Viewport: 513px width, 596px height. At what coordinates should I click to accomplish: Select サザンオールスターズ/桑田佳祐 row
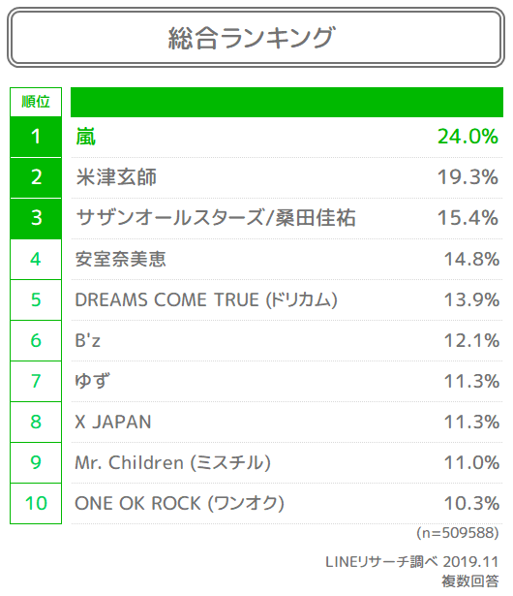pos(287,219)
